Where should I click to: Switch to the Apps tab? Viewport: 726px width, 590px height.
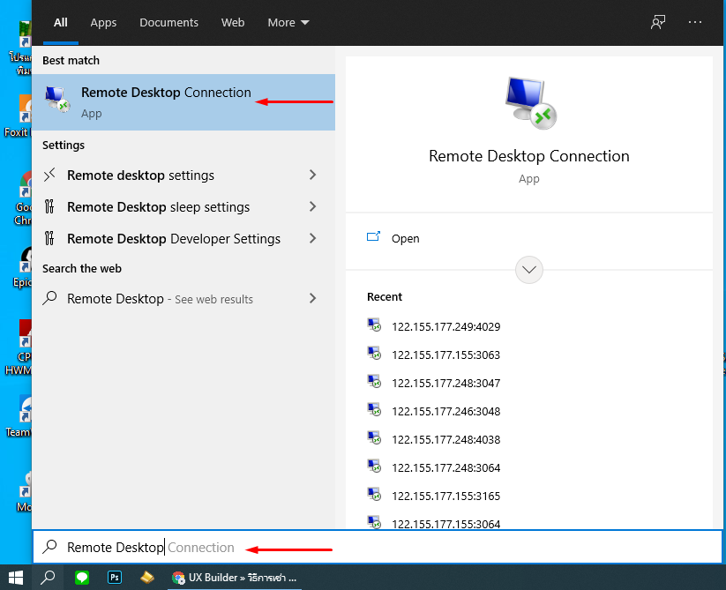103,22
